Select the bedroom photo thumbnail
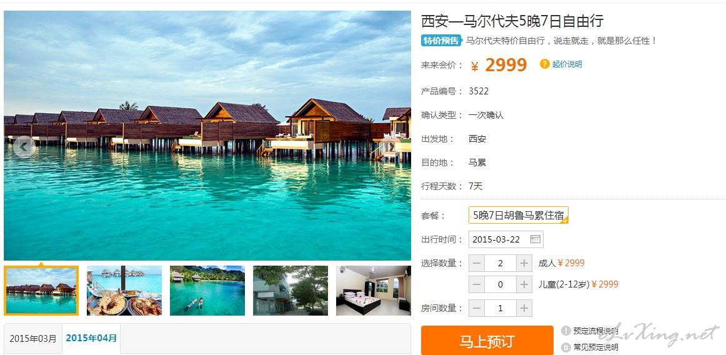 coord(373,291)
